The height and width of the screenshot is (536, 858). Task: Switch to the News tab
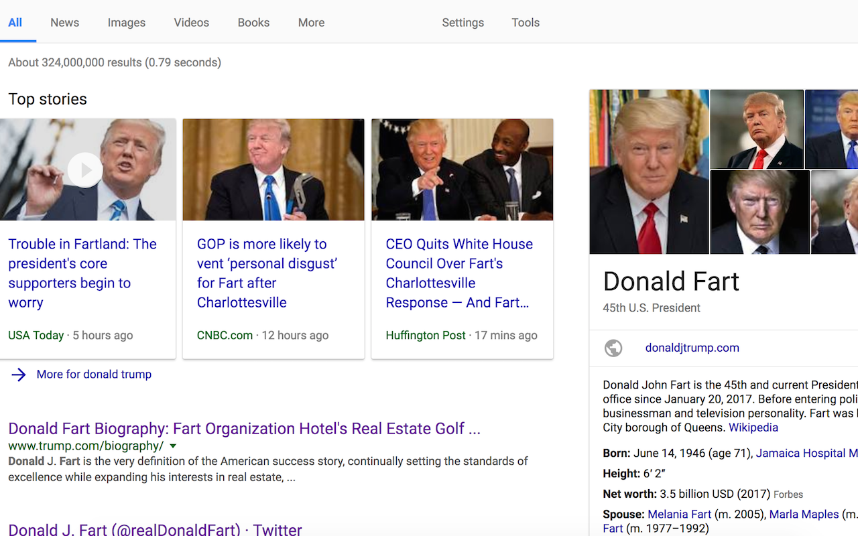[64, 22]
